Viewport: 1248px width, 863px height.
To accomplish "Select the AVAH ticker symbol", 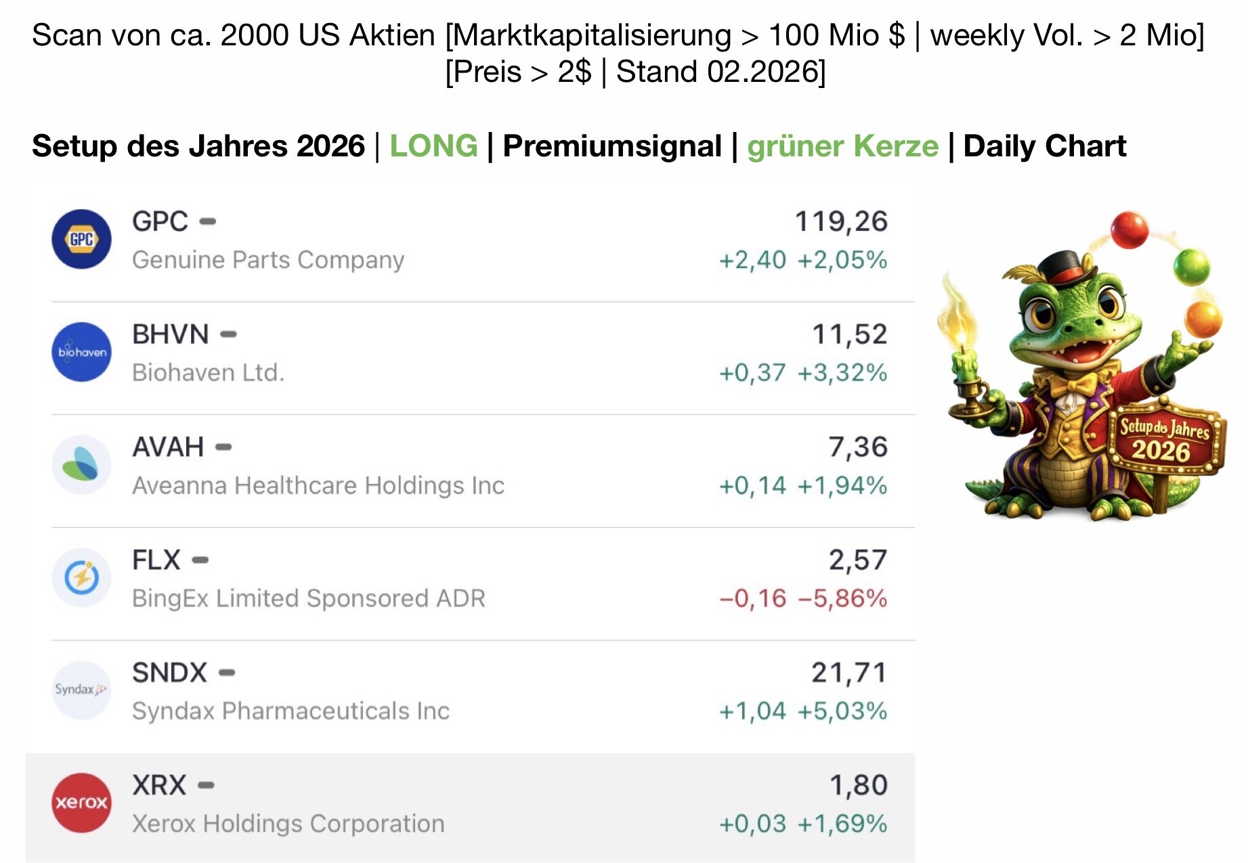I will coord(168,447).
